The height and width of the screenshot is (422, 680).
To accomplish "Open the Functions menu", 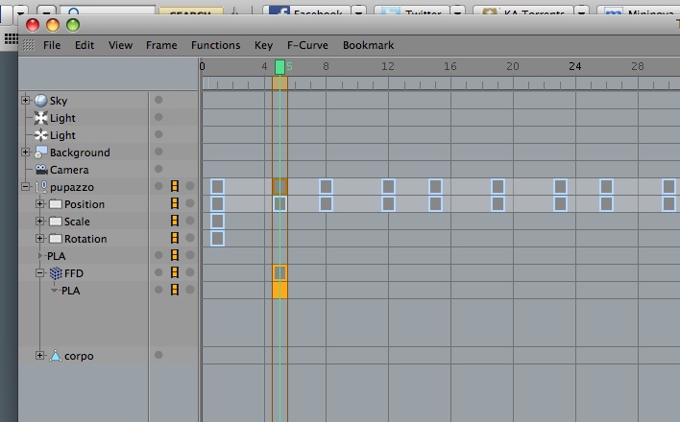I will tap(215, 45).
